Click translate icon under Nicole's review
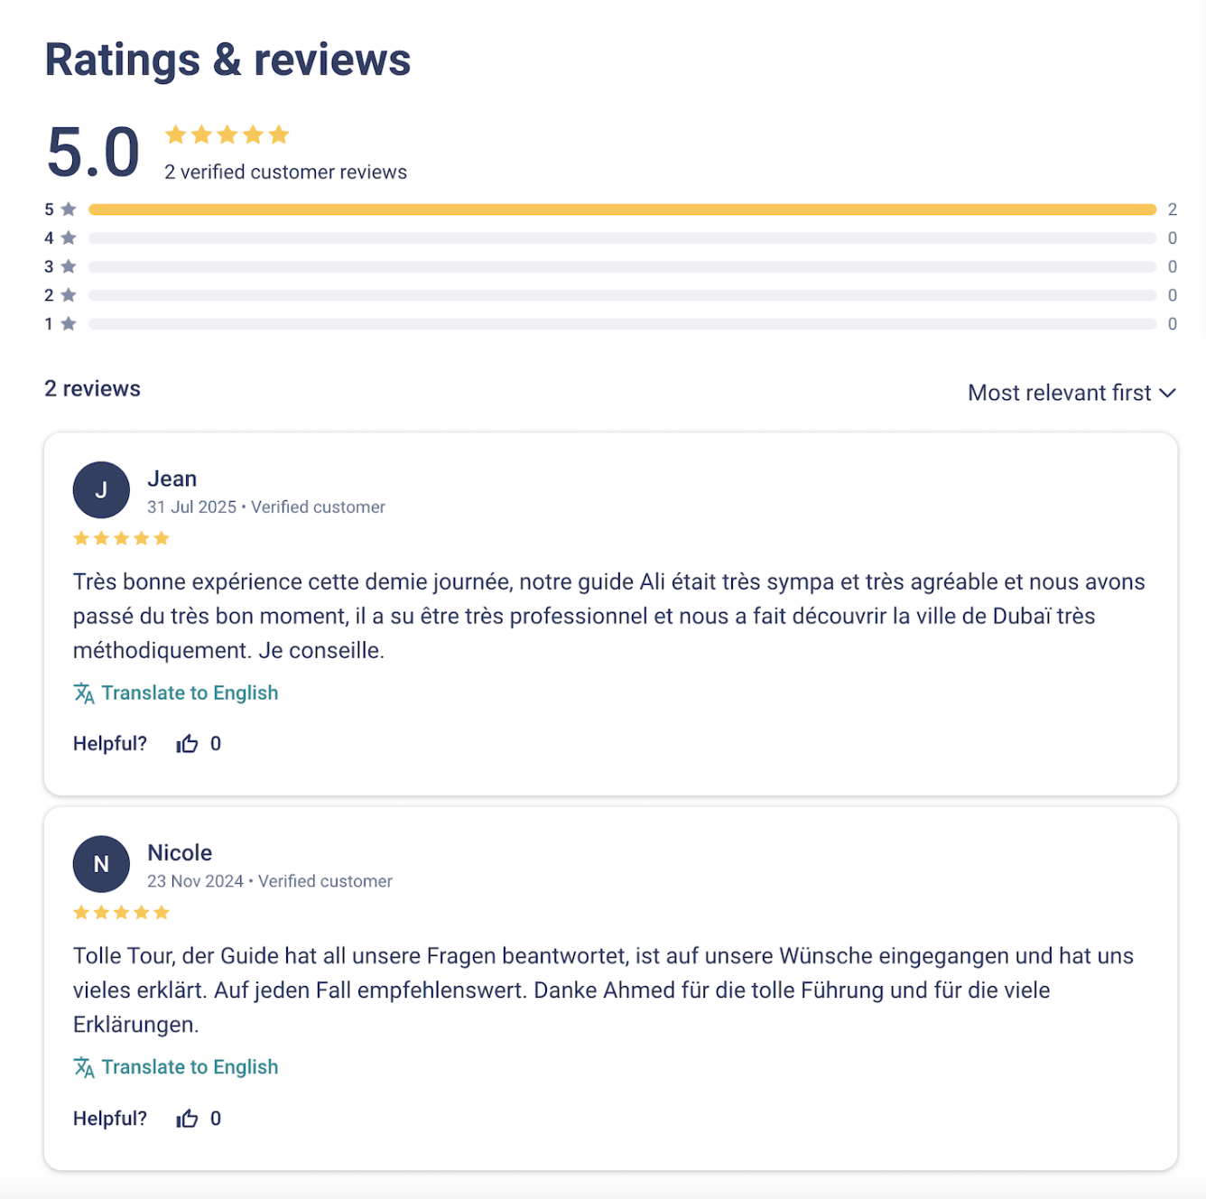Image resolution: width=1206 pixels, height=1199 pixels. [84, 1067]
